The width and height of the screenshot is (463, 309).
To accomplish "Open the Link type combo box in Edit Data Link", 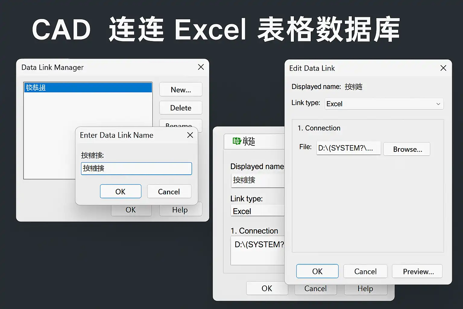I will (x=384, y=104).
